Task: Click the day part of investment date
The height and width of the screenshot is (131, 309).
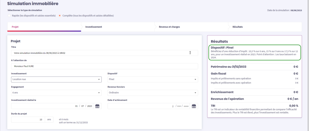Action: (77, 106)
